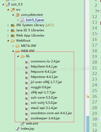Image resolution: width=101 pixels, height=132 pixels.
Task: Expand folded code at editor line 3
Action: pyautogui.click(x=98, y=11)
